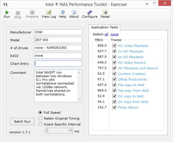Click the Batch Run button
Viewport: 173px width, 142px height.
[22, 122]
